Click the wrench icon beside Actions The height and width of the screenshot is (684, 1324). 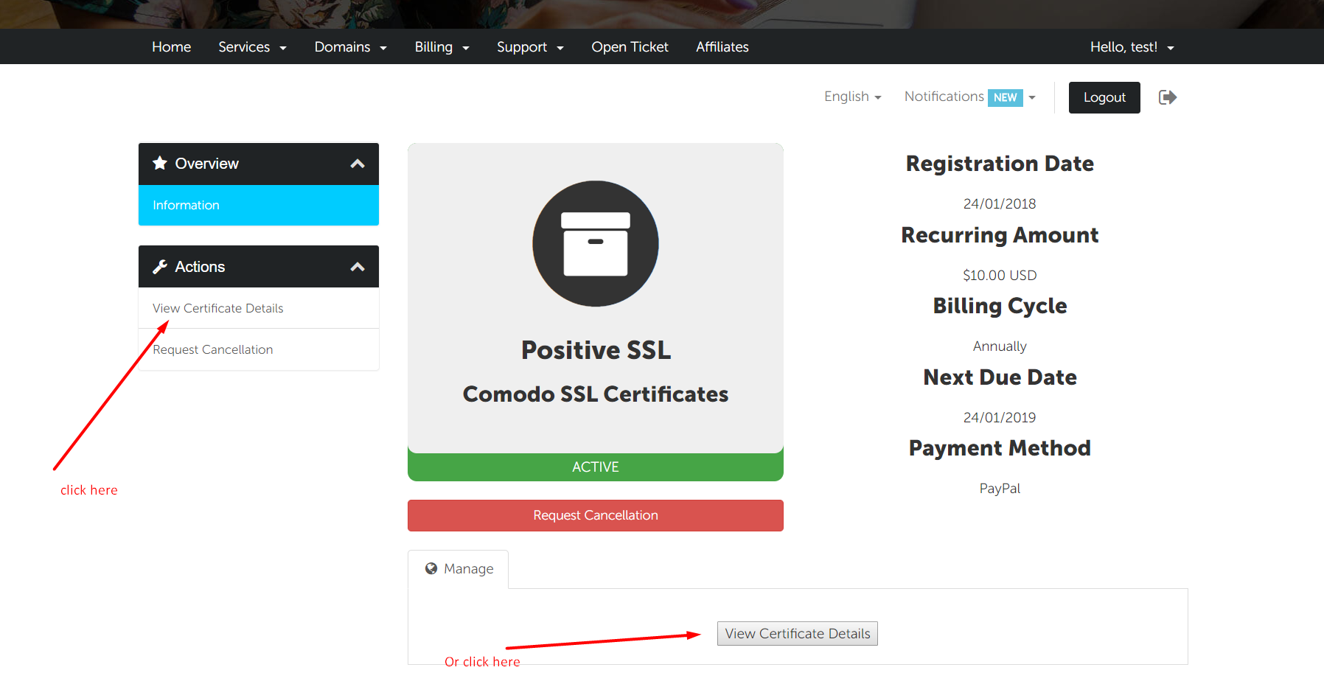[160, 267]
